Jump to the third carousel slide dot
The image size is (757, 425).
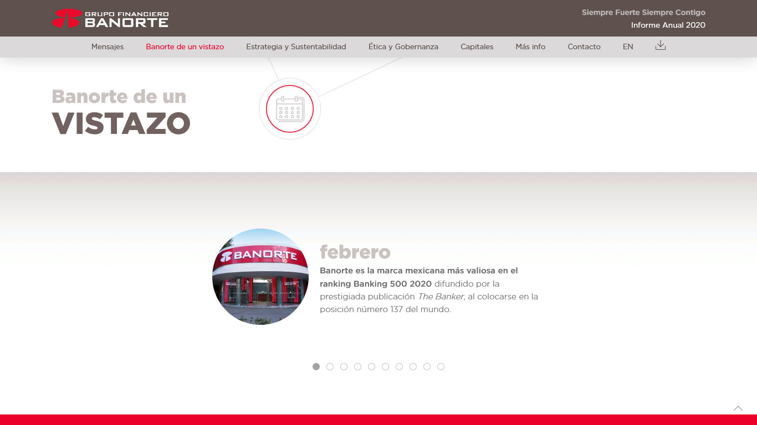point(344,366)
